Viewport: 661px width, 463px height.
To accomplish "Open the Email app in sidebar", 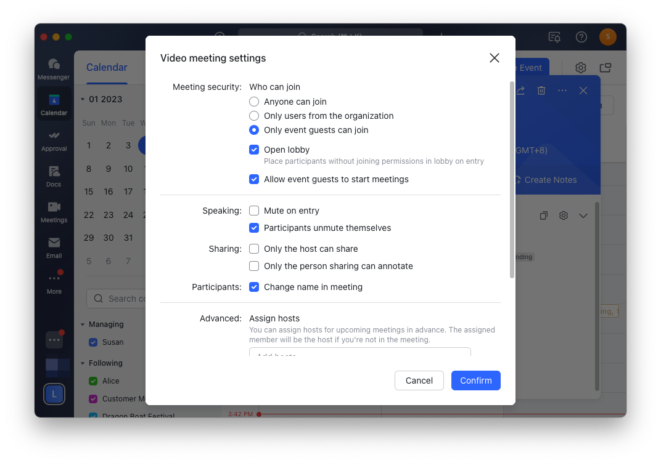I will click(x=54, y=243).
